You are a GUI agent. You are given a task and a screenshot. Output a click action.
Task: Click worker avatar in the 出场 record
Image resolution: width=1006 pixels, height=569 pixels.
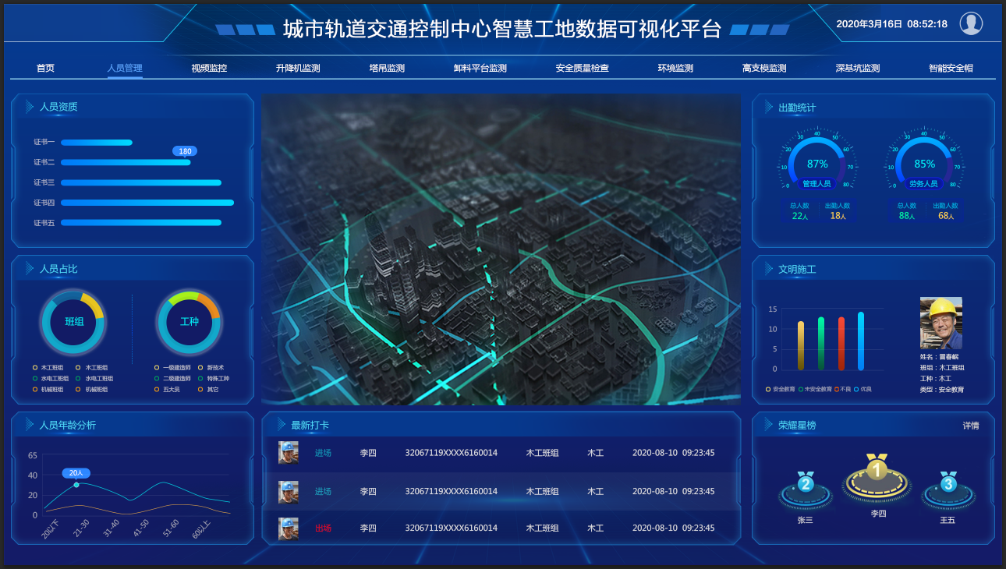point(289,528)
